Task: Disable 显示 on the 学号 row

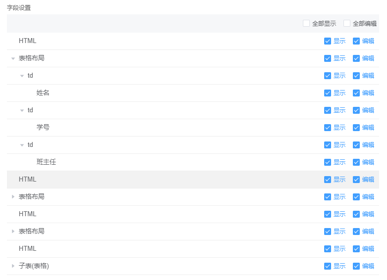Action: [328, 128]
